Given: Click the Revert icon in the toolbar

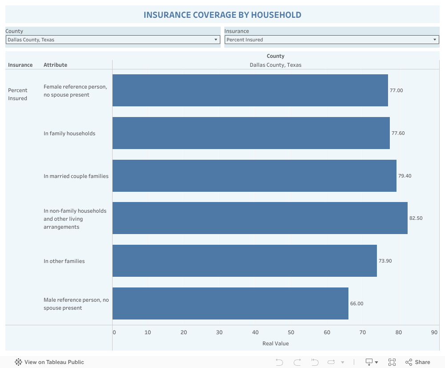Looking at the screenshot, I should pos(315,362).
